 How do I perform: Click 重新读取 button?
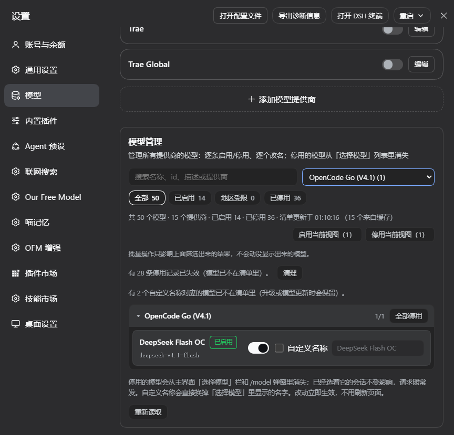point(148,412)
